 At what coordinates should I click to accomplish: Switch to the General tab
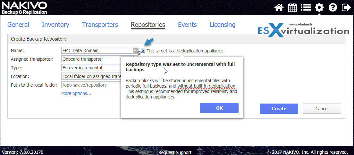pos(18,25)
